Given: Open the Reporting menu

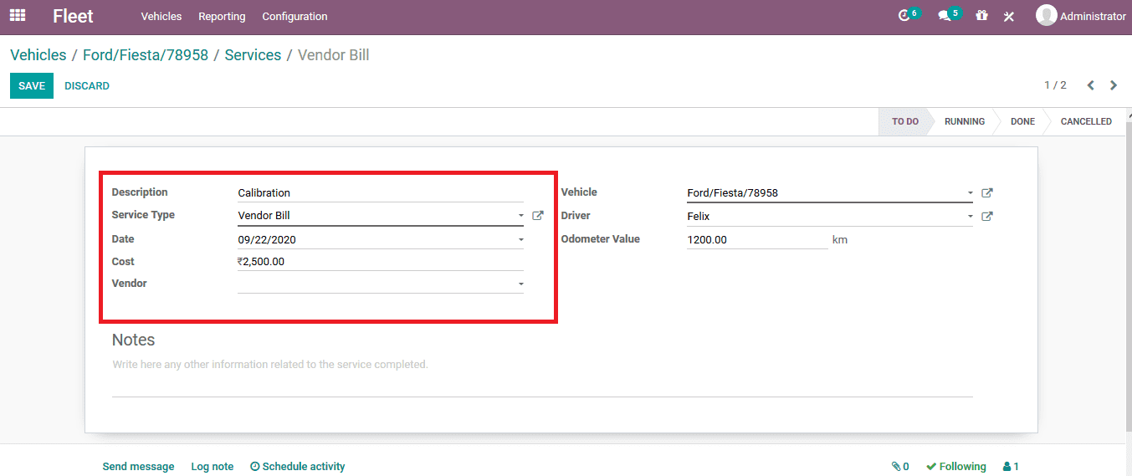Looking at the screenshot, I should pos(222,17).
